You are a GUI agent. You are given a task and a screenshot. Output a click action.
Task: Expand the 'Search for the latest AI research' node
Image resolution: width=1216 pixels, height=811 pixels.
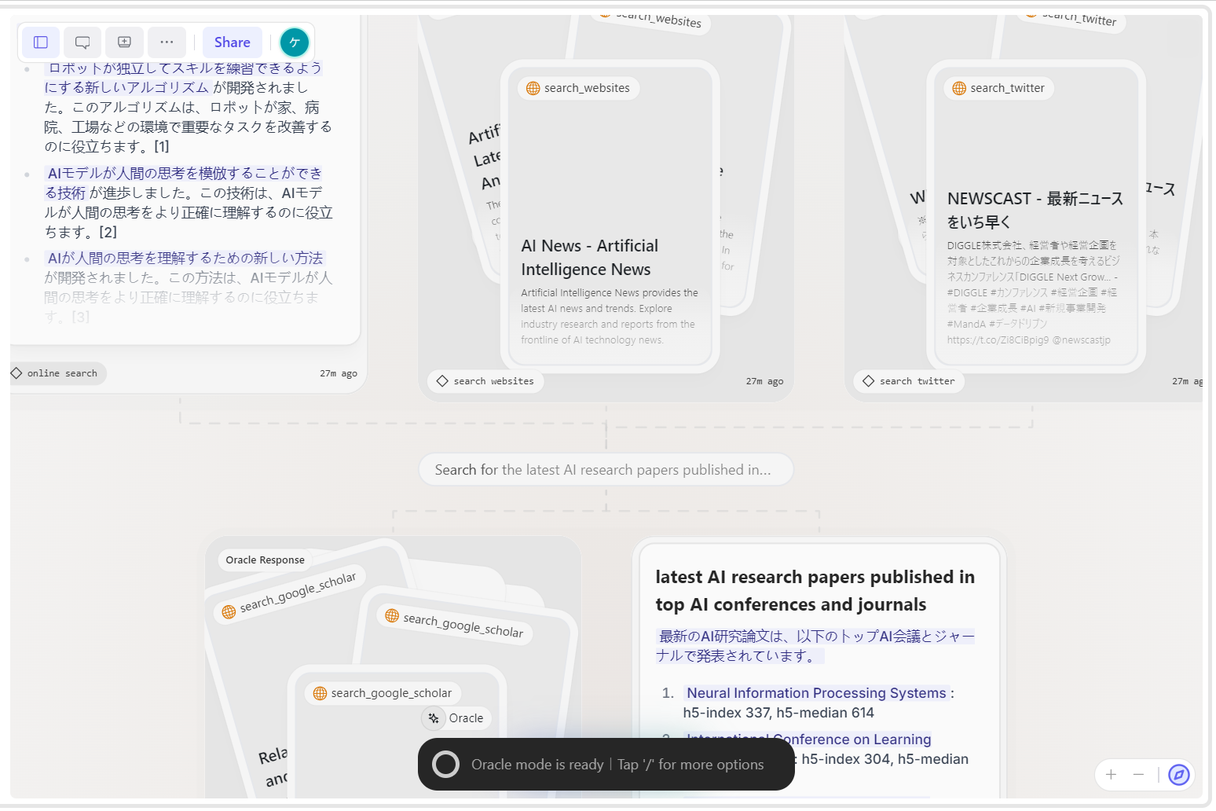coord(605,470)
